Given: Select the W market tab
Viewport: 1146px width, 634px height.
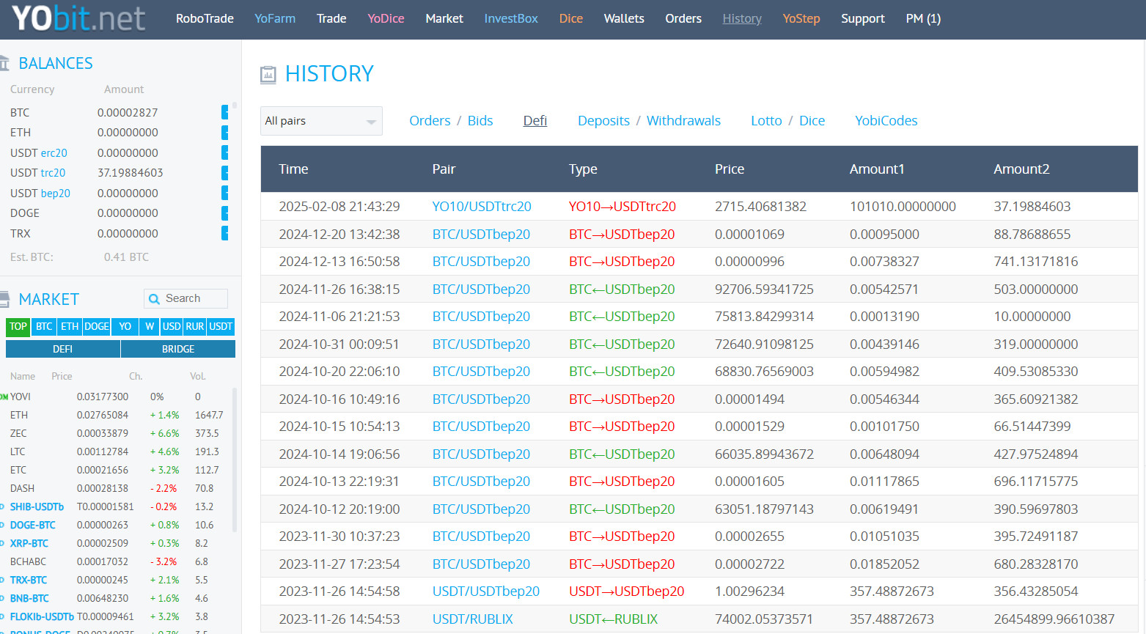Looking at the screenshot, I should tap(150, 326).
